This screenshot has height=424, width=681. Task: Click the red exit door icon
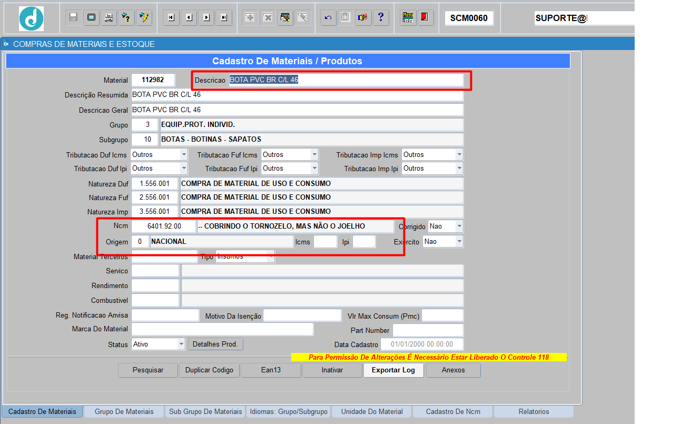click(x=425, y=17)
